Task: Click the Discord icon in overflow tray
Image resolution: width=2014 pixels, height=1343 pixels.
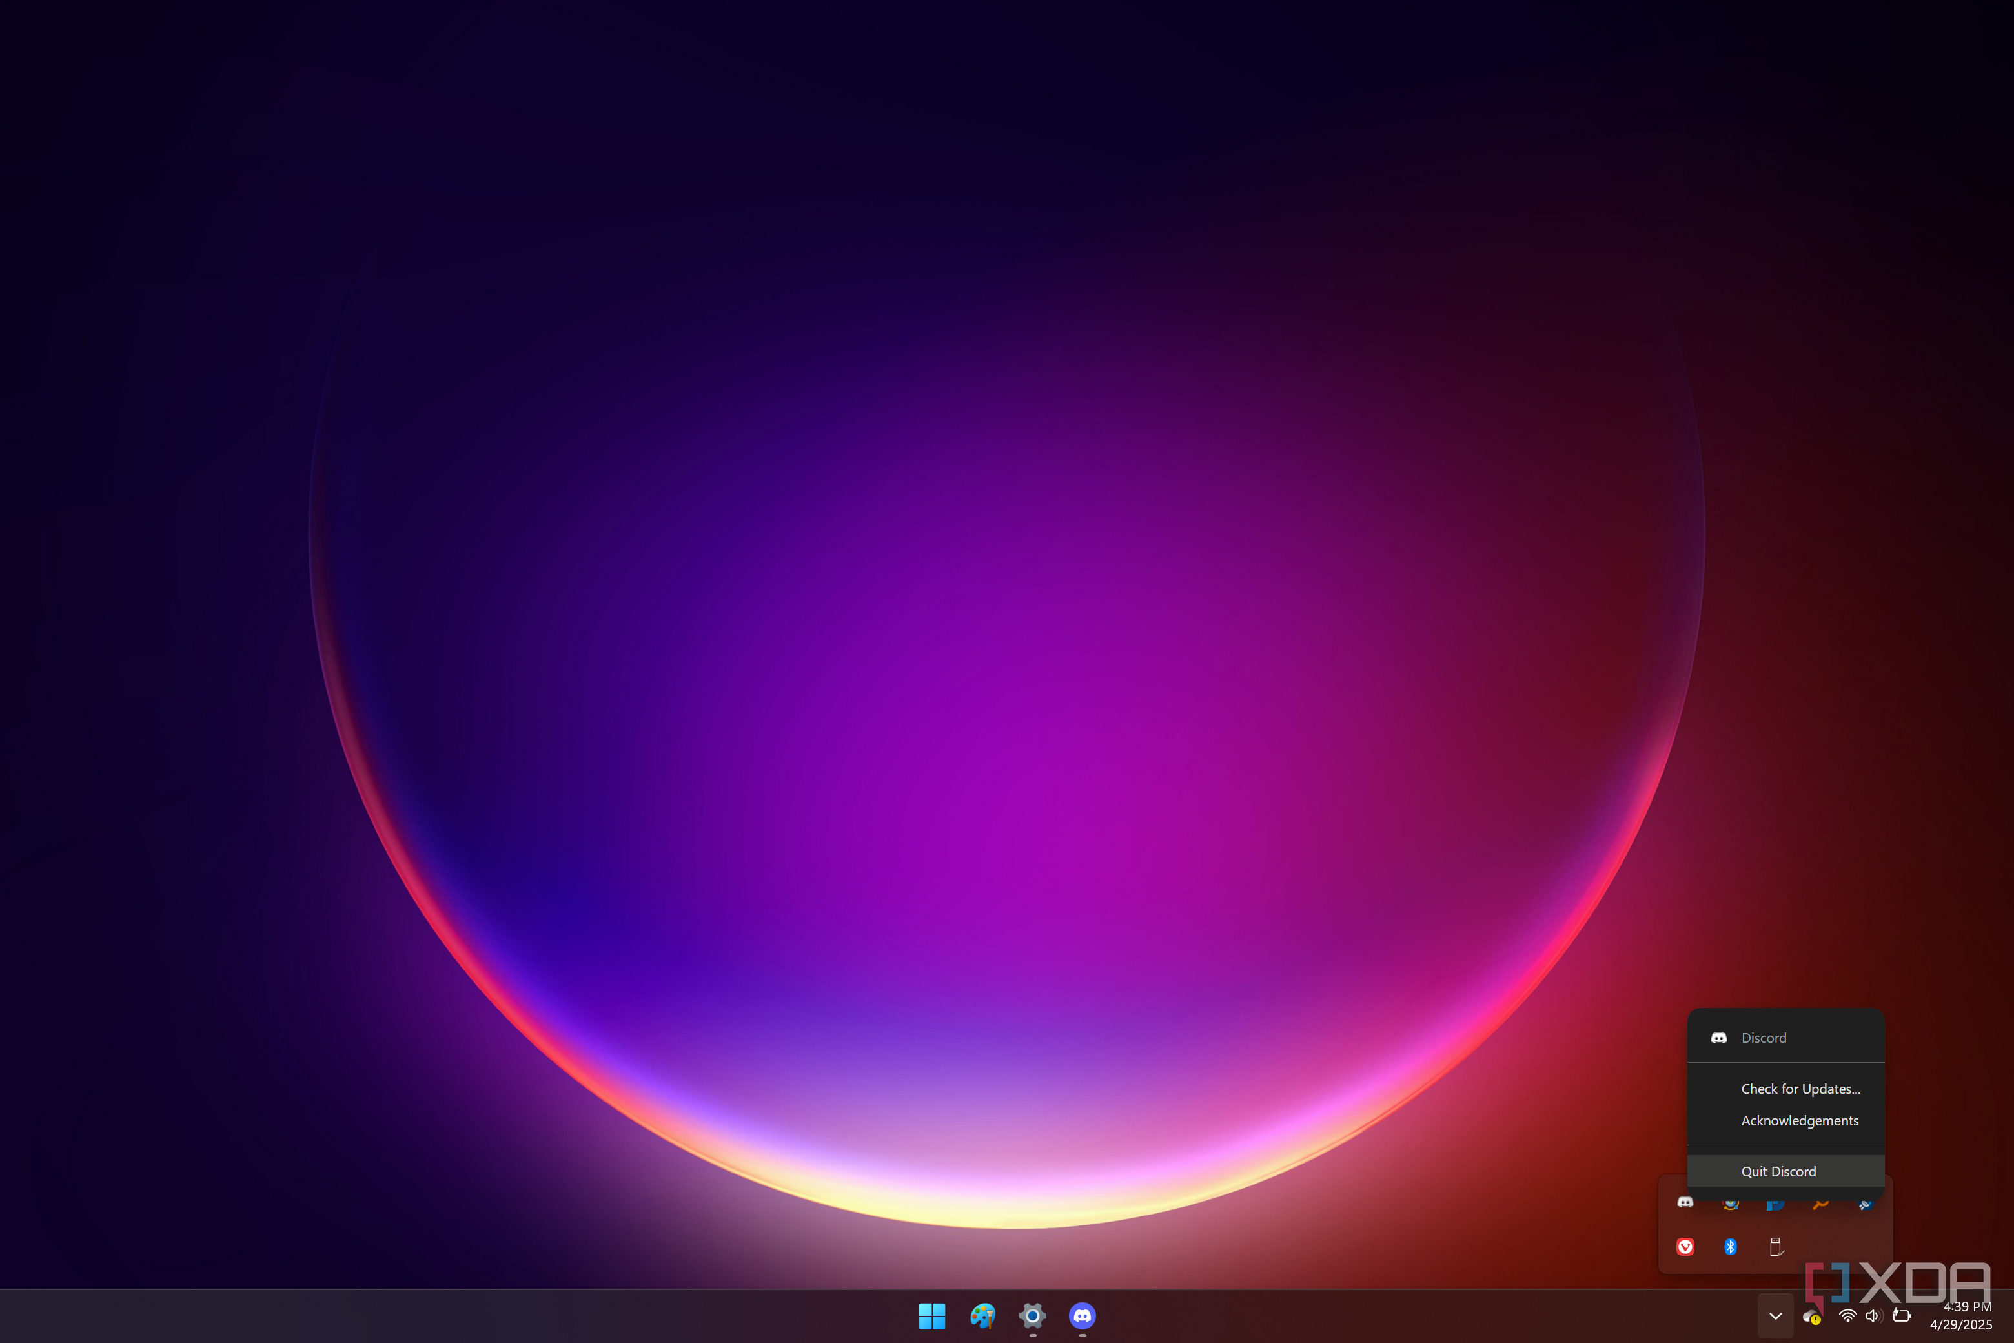Action: pos(1685,1202)
